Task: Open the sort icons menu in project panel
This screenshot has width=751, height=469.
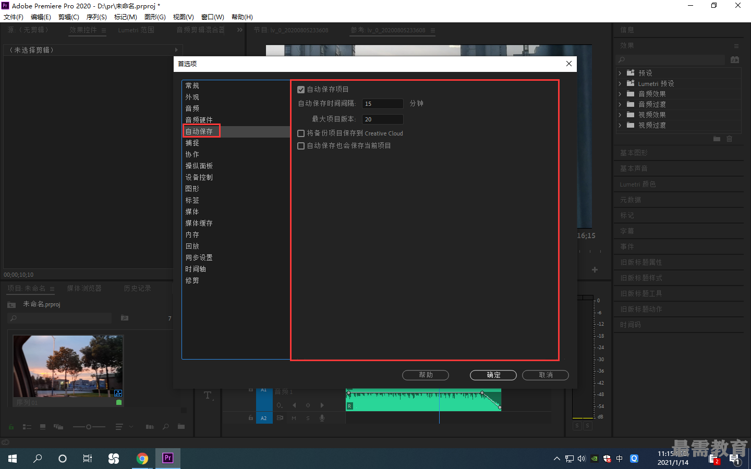Action: [119, 427]
